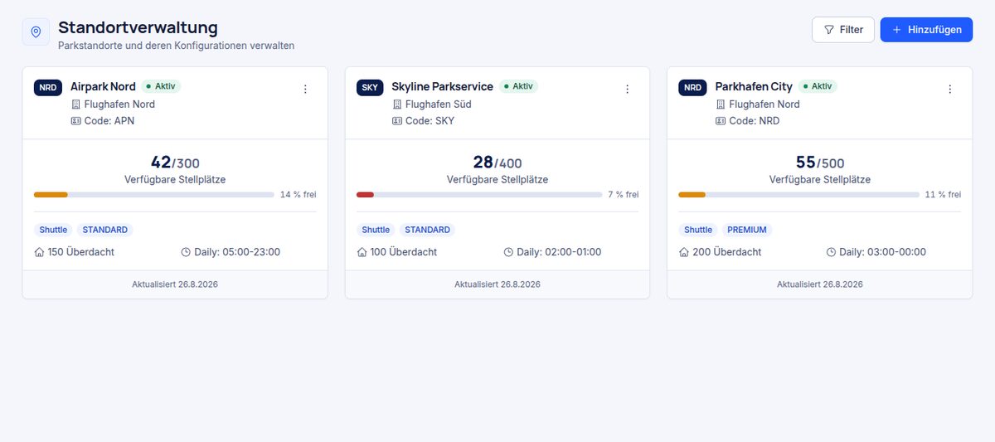
Task: Click the house icon beside 100 Überdacht
Action: (362, 252)
